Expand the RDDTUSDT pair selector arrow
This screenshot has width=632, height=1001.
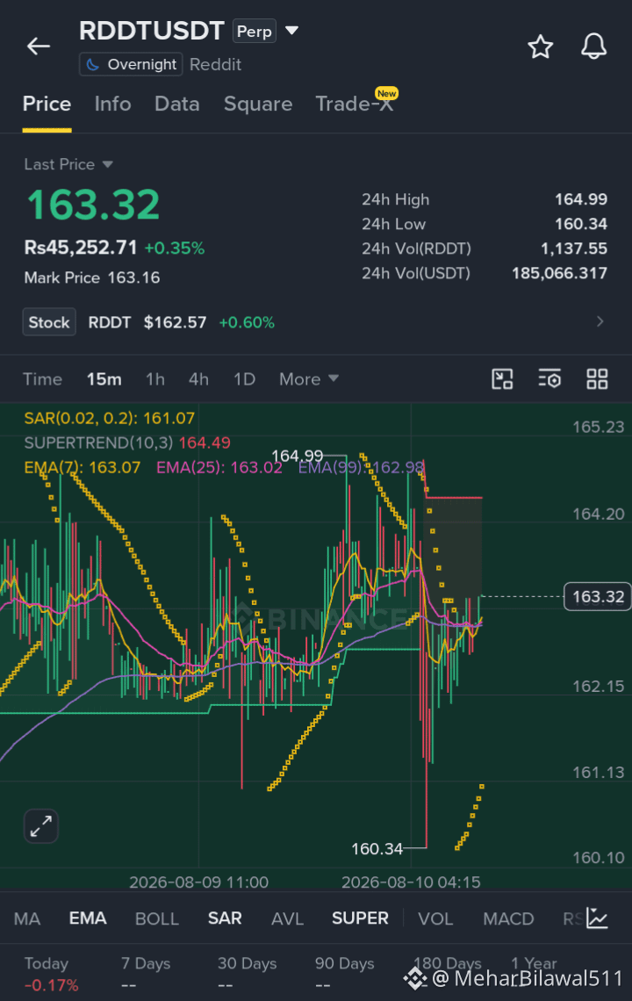point(291,31)
